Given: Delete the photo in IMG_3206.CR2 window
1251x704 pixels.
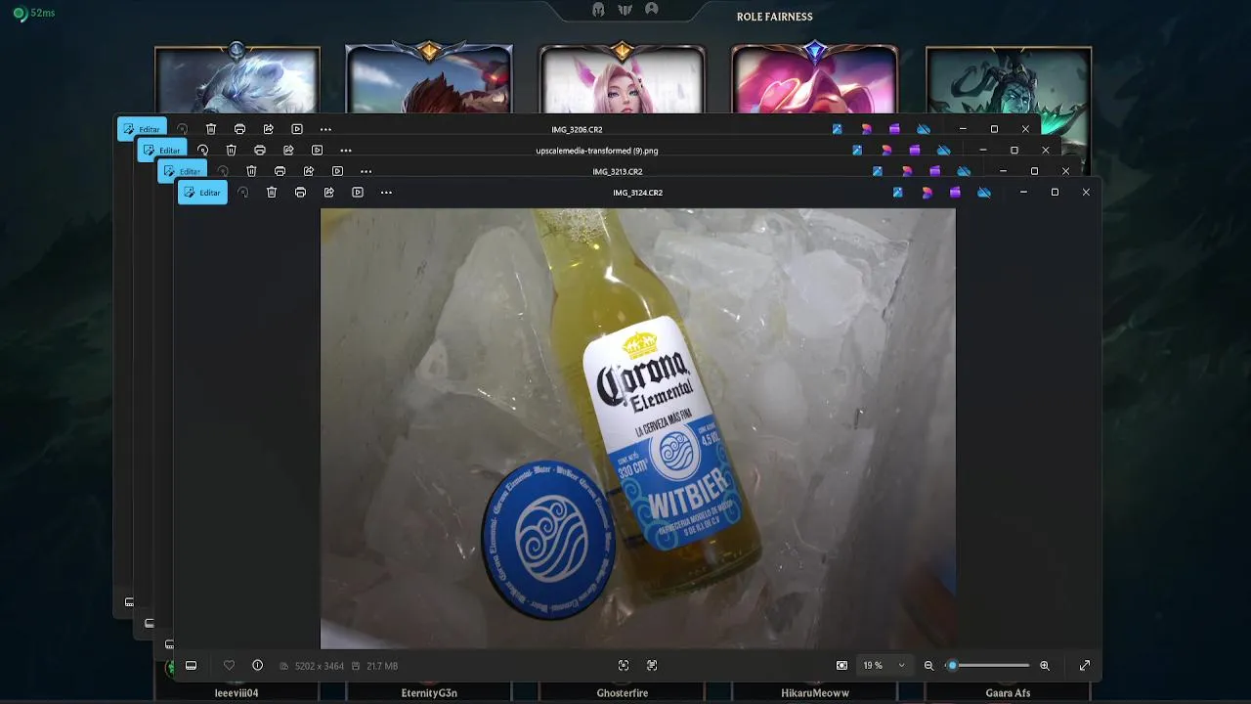Looking at the screenshot, I should click(211, 129).
